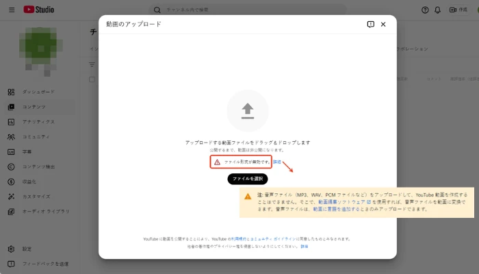Click the 動画のアップロード dialog title
The image size is (479, 274).
point(133,24)
